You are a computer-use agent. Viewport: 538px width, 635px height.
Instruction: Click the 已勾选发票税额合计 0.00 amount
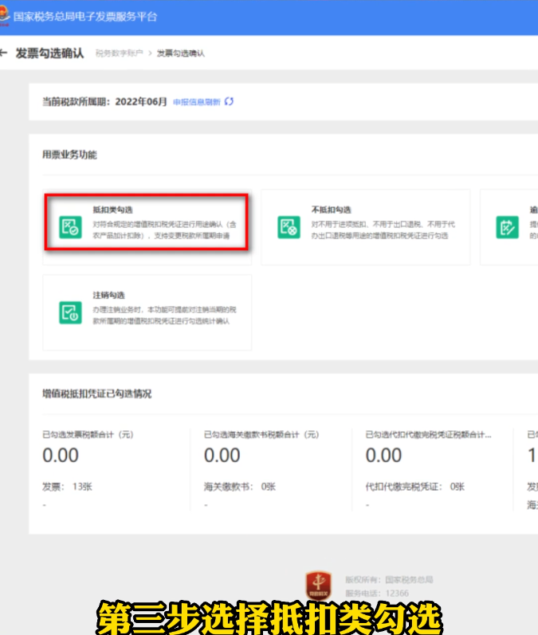tap(61, 455)
